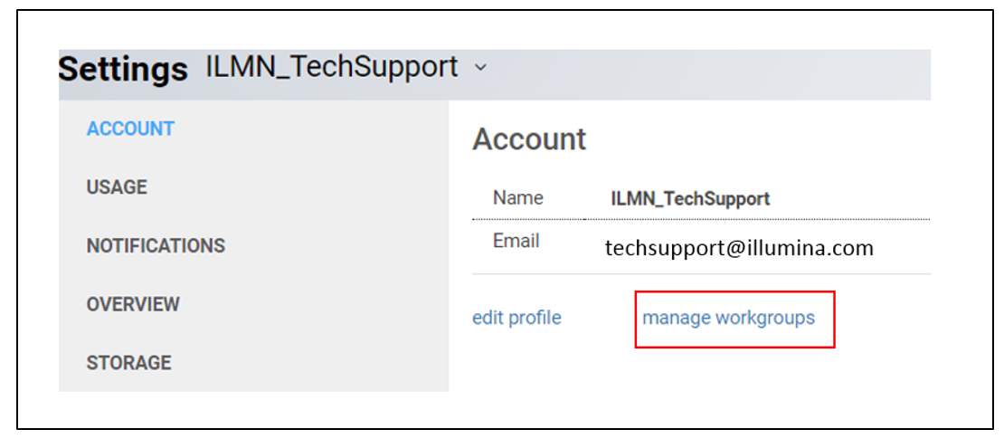Click the dotted divider under the Name row
This screenshot has width=1004, height=439.
click(701, 219)
